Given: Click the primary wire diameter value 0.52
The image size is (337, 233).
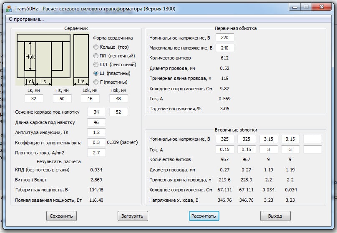Looking at the screenshot, I should (224, 68).
